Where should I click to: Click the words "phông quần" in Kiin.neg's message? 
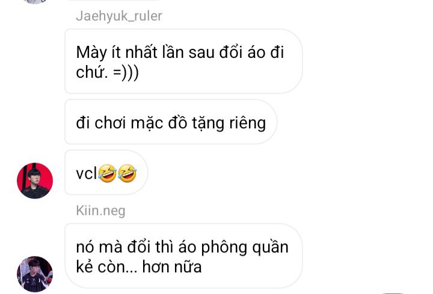pos(245,248)
